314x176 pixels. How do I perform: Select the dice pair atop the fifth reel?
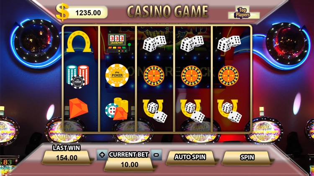pyautogui.click(x=229, y=44)
